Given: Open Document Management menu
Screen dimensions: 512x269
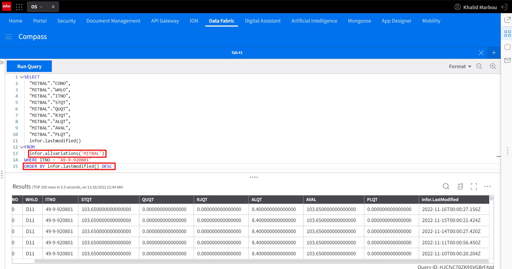Looking at the screenshot, I should pos(113,21).
